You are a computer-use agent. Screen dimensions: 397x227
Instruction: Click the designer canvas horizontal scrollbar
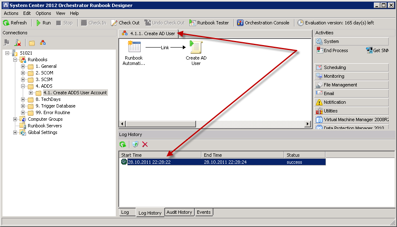[x=215, y=124]
